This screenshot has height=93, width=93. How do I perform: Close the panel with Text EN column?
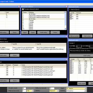(x=66, y=36)
